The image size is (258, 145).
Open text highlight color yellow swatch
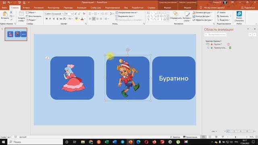click(77, 19)
